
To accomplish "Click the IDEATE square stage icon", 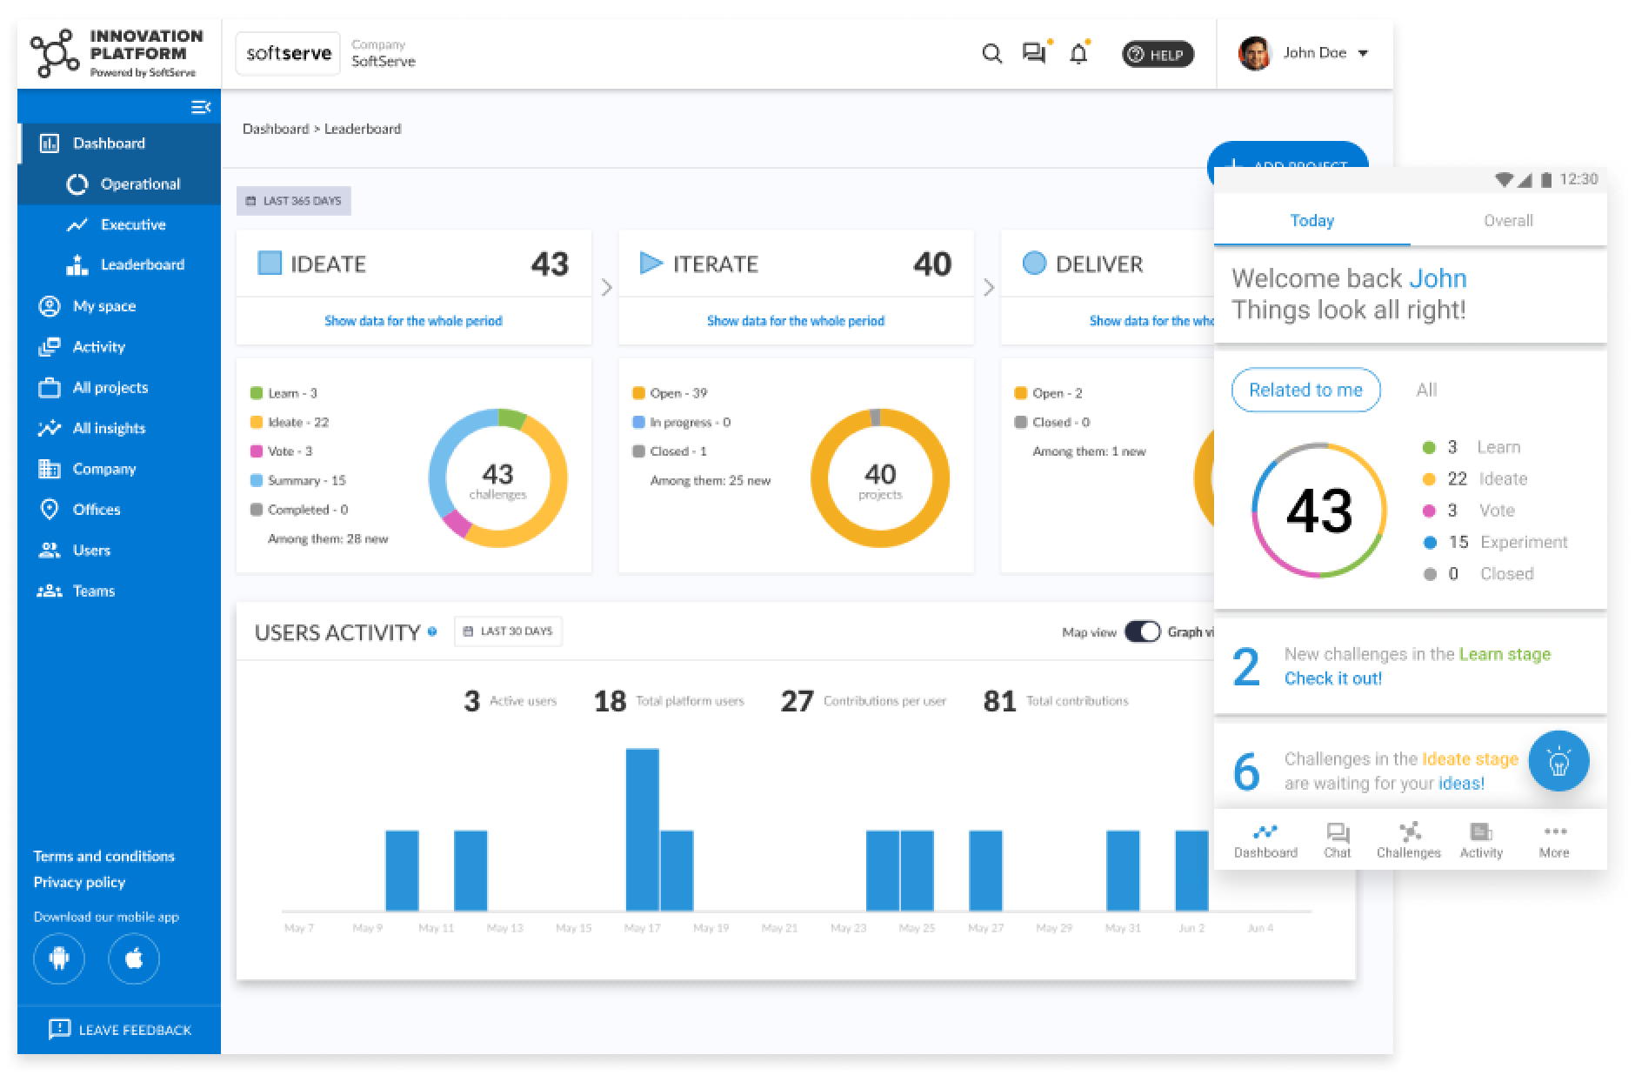I will 270,263.
